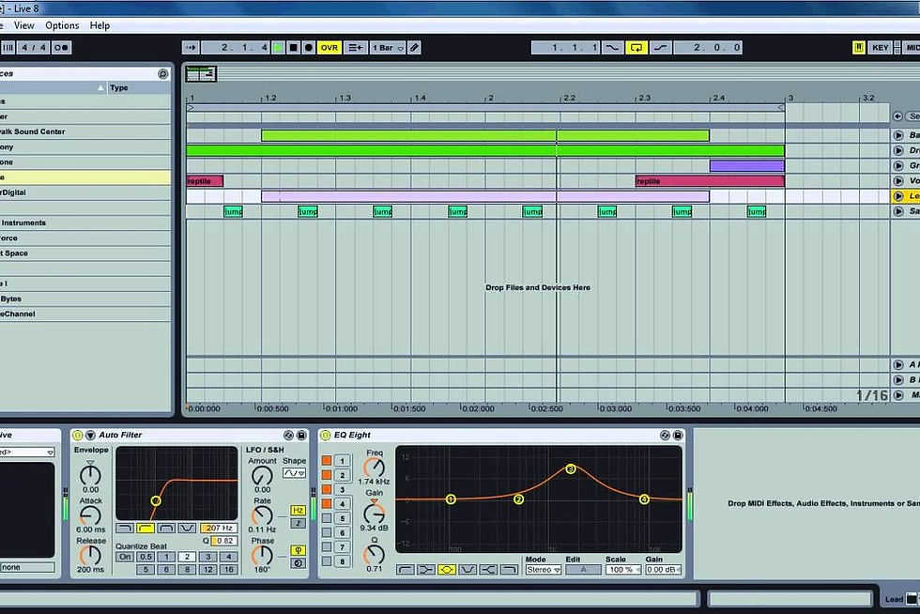Click the 207 Hz frequency field
Image resolution: width=920 pixels, height=614 pixels.
point(219,528)
